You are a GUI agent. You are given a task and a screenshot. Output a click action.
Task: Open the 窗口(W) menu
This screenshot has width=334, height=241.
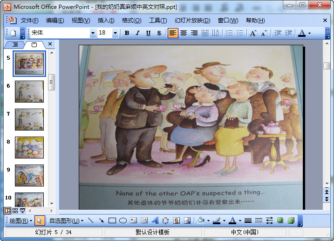[228, 21]
